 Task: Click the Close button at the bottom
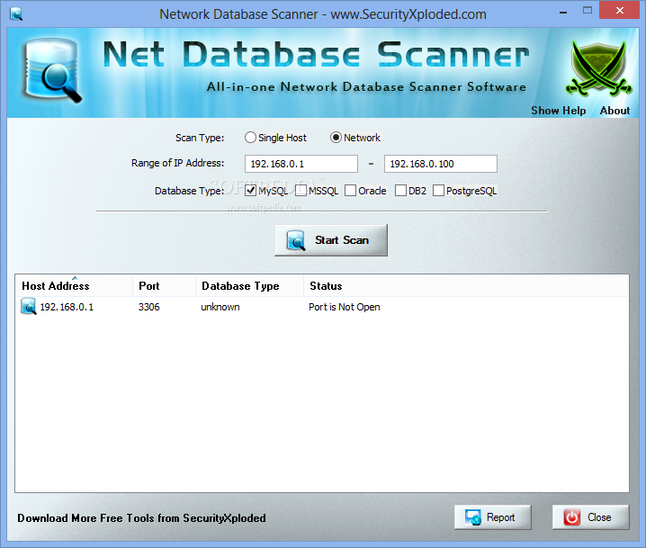590,517
